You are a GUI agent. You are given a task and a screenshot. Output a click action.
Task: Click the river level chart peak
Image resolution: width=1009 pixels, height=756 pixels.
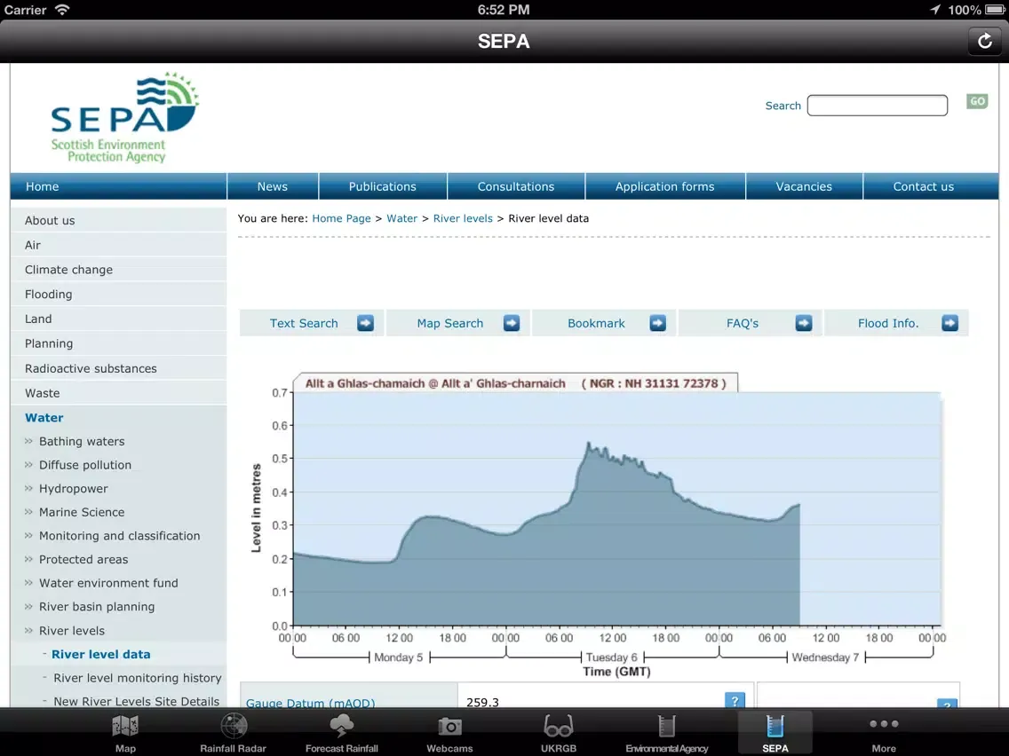click(x=588, y=444)
